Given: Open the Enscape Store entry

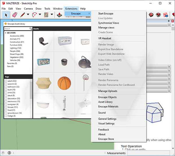Looking at the screenshot, I should (x=106, y=139).
